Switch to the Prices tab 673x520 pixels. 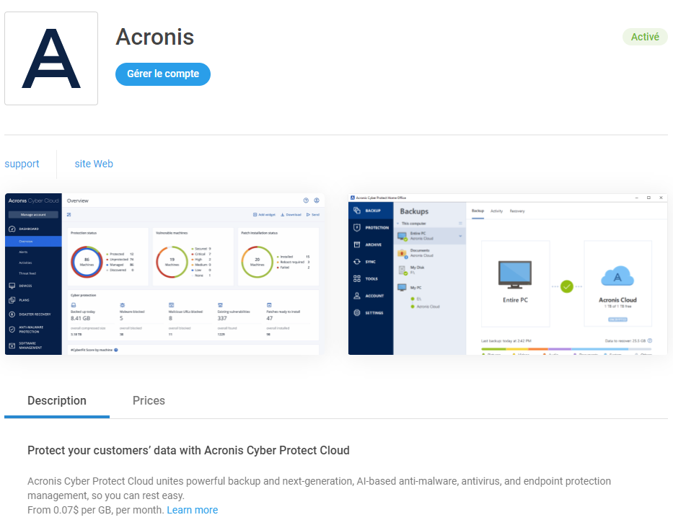point(149,401)
